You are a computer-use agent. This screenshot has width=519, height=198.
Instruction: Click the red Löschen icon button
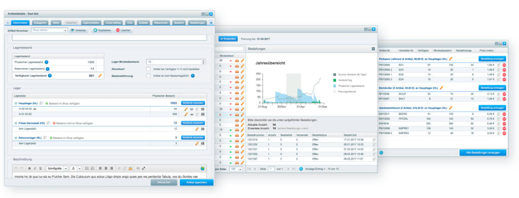[x=123, y=30]
